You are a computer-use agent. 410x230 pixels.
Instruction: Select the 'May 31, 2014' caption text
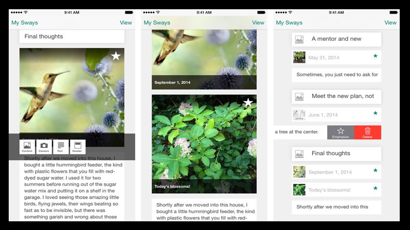tap(324, 58)
